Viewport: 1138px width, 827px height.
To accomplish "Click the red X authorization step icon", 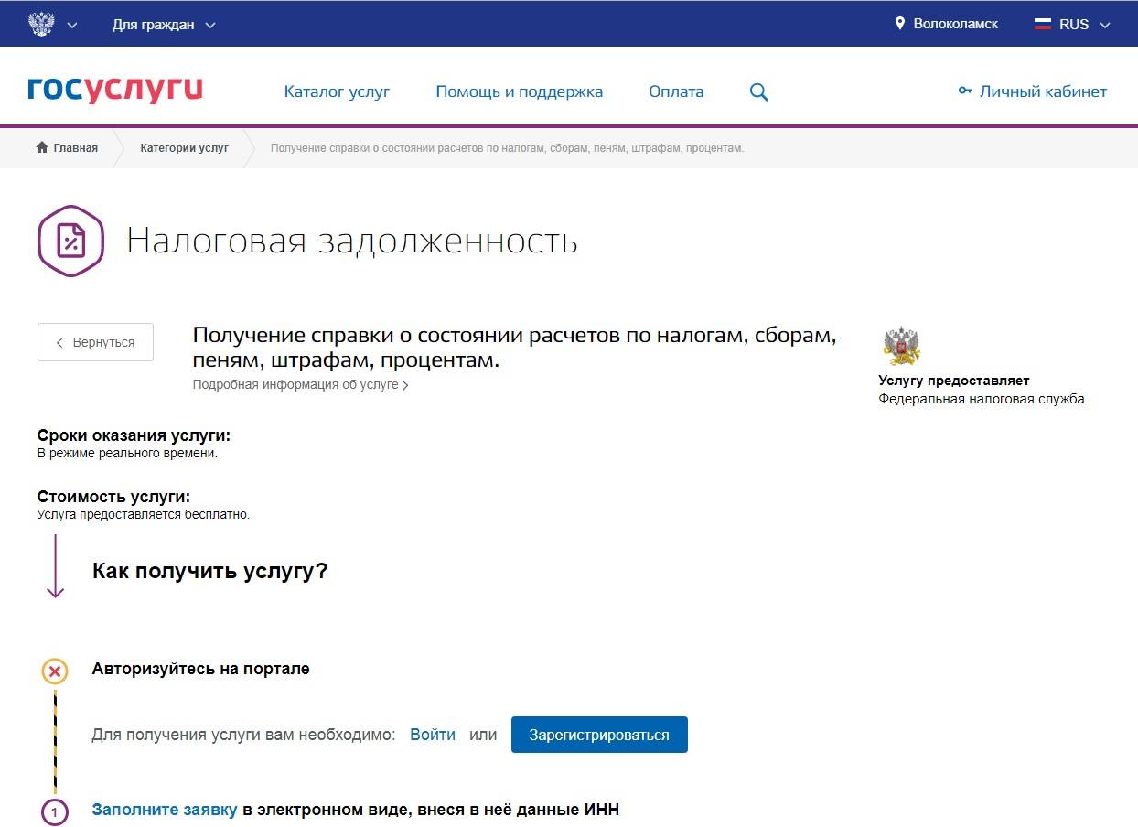I will (55, 672).
